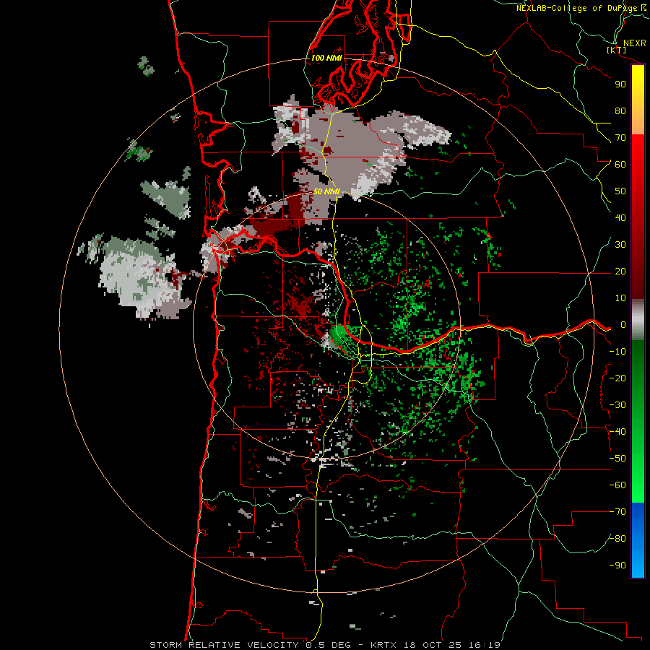Click the positive "20" scale value

coord(620,272)
